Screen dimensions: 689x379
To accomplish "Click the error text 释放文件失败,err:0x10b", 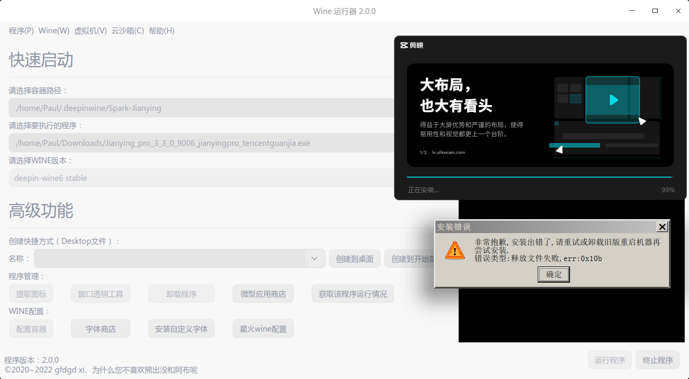I will (x=557, y=258).
